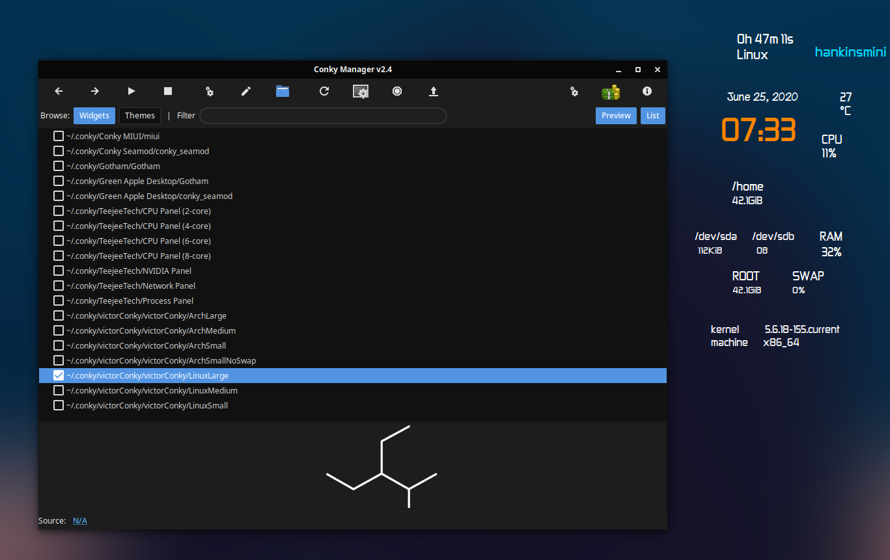Uncheck the LinuxLarge widget checkbox
This screenshot has width=890, height=560.
pyautogui.click(x=59, y=375)
